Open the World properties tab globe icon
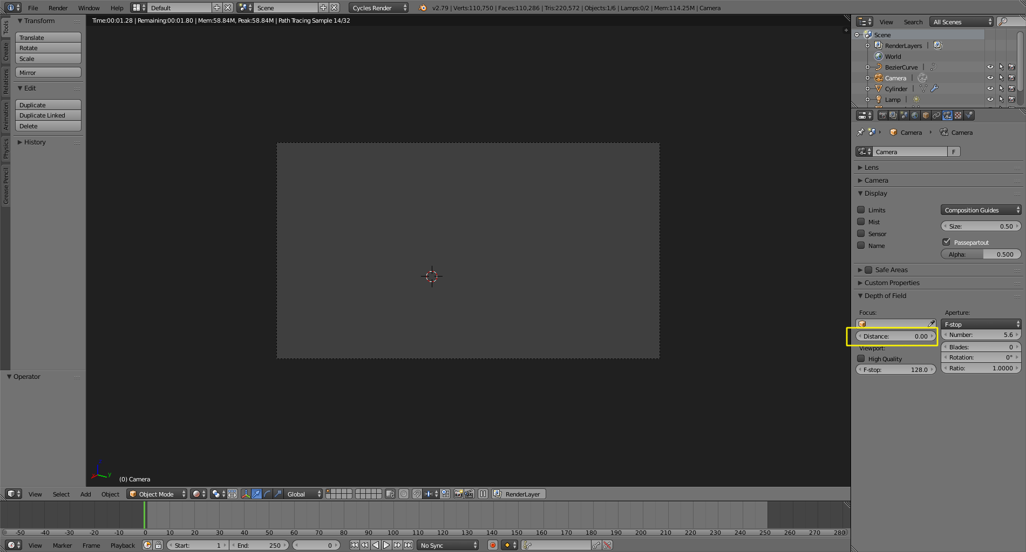The height and width of the screenshot is (552, 1026). 915,115
